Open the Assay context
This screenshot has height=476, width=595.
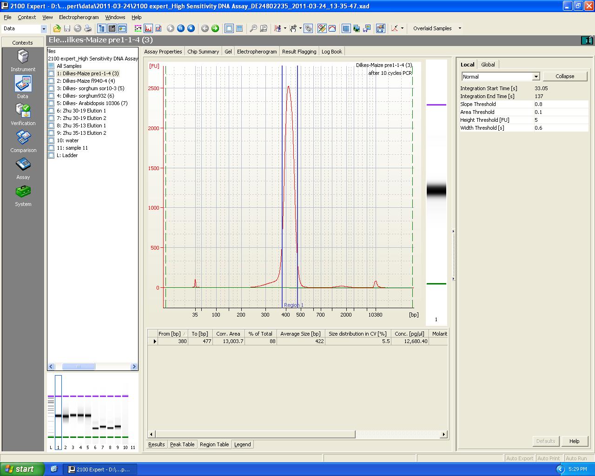click(23, 168)
